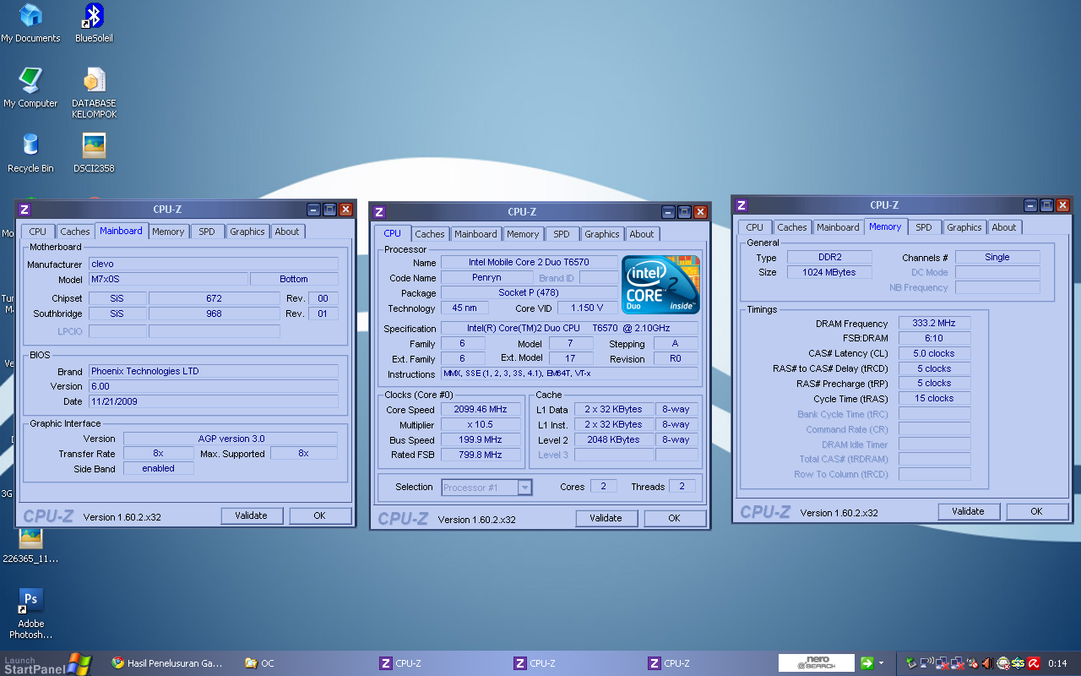
Task: Click the '333.2 MHz' DRAM frequency value
Action: [934, 324]
